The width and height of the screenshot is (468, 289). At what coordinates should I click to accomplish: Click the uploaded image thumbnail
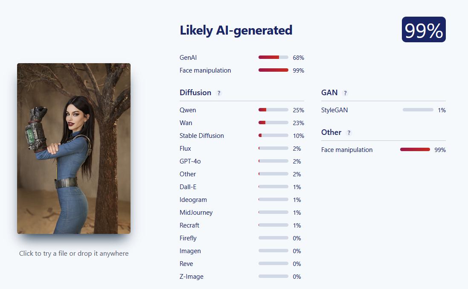point(74,149)
